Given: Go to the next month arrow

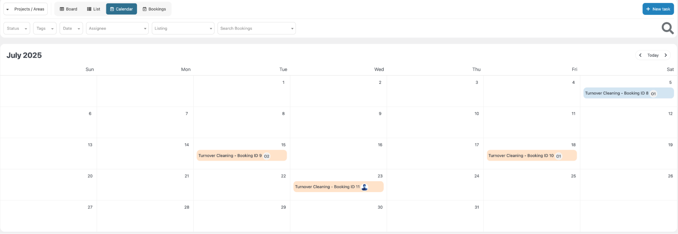Looking at the screenshot, I should (x=666, y=55).
